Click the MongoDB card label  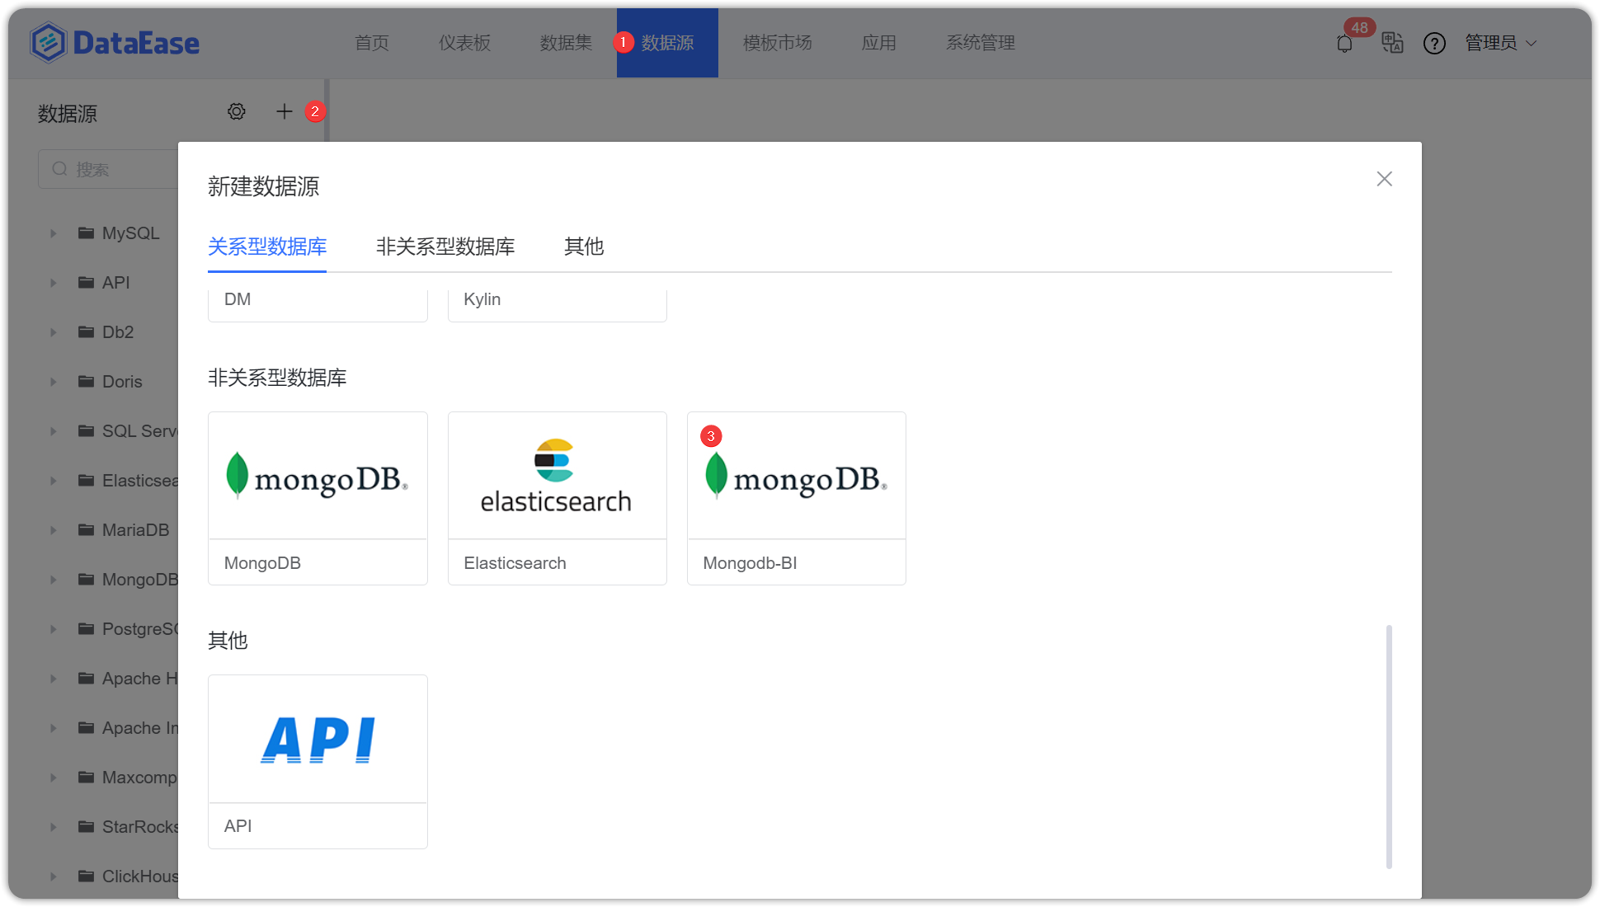pos(262,563)
